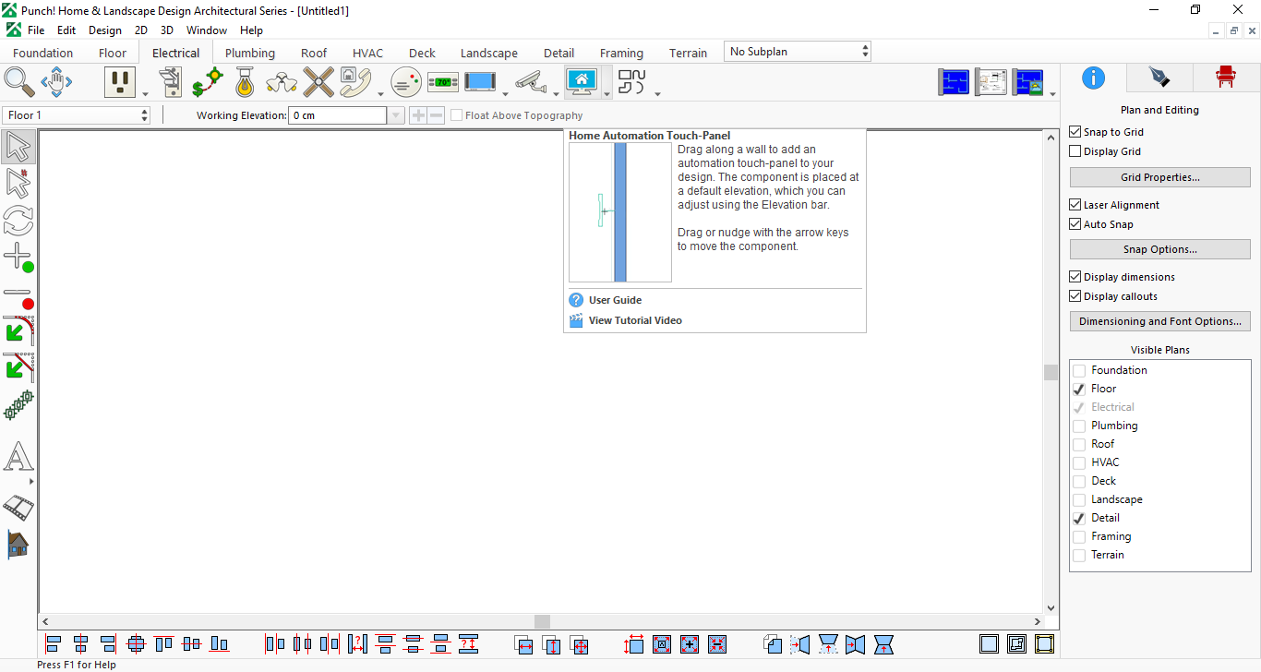
Task: Activate the arrow Selection tool
Action: pyautogui.click(x=18, y=148)
